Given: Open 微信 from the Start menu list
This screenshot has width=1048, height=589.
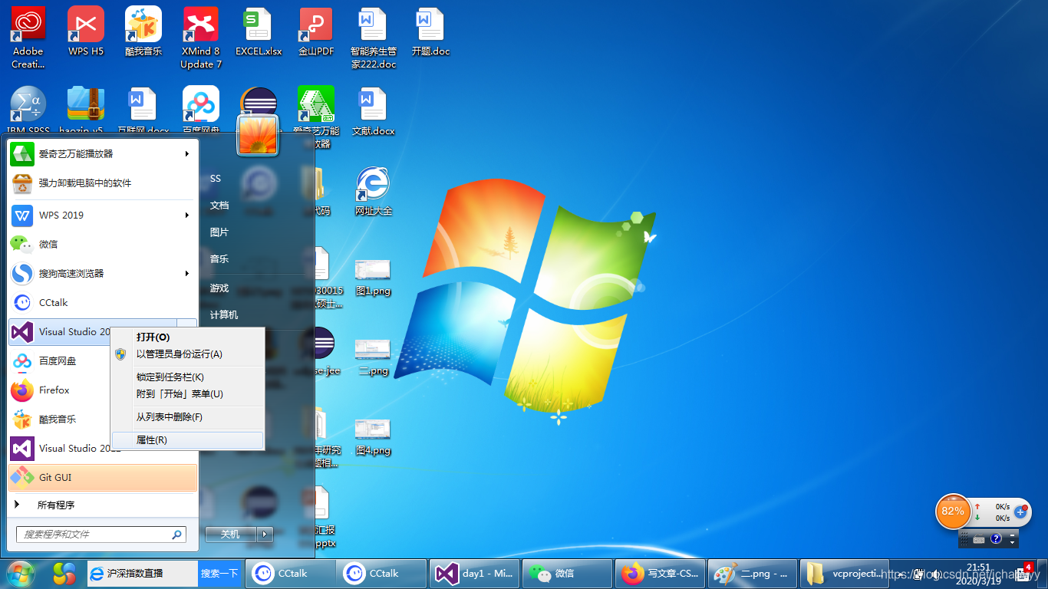Looking at the screenshot, I should [x=103, y=244].
